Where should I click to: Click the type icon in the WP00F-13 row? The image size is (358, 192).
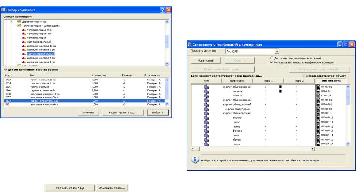point(207,131)
